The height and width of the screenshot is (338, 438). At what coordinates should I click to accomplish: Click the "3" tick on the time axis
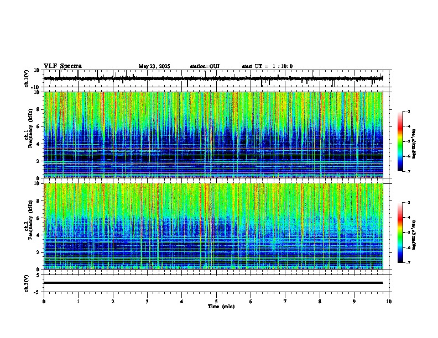click(147, 302)
